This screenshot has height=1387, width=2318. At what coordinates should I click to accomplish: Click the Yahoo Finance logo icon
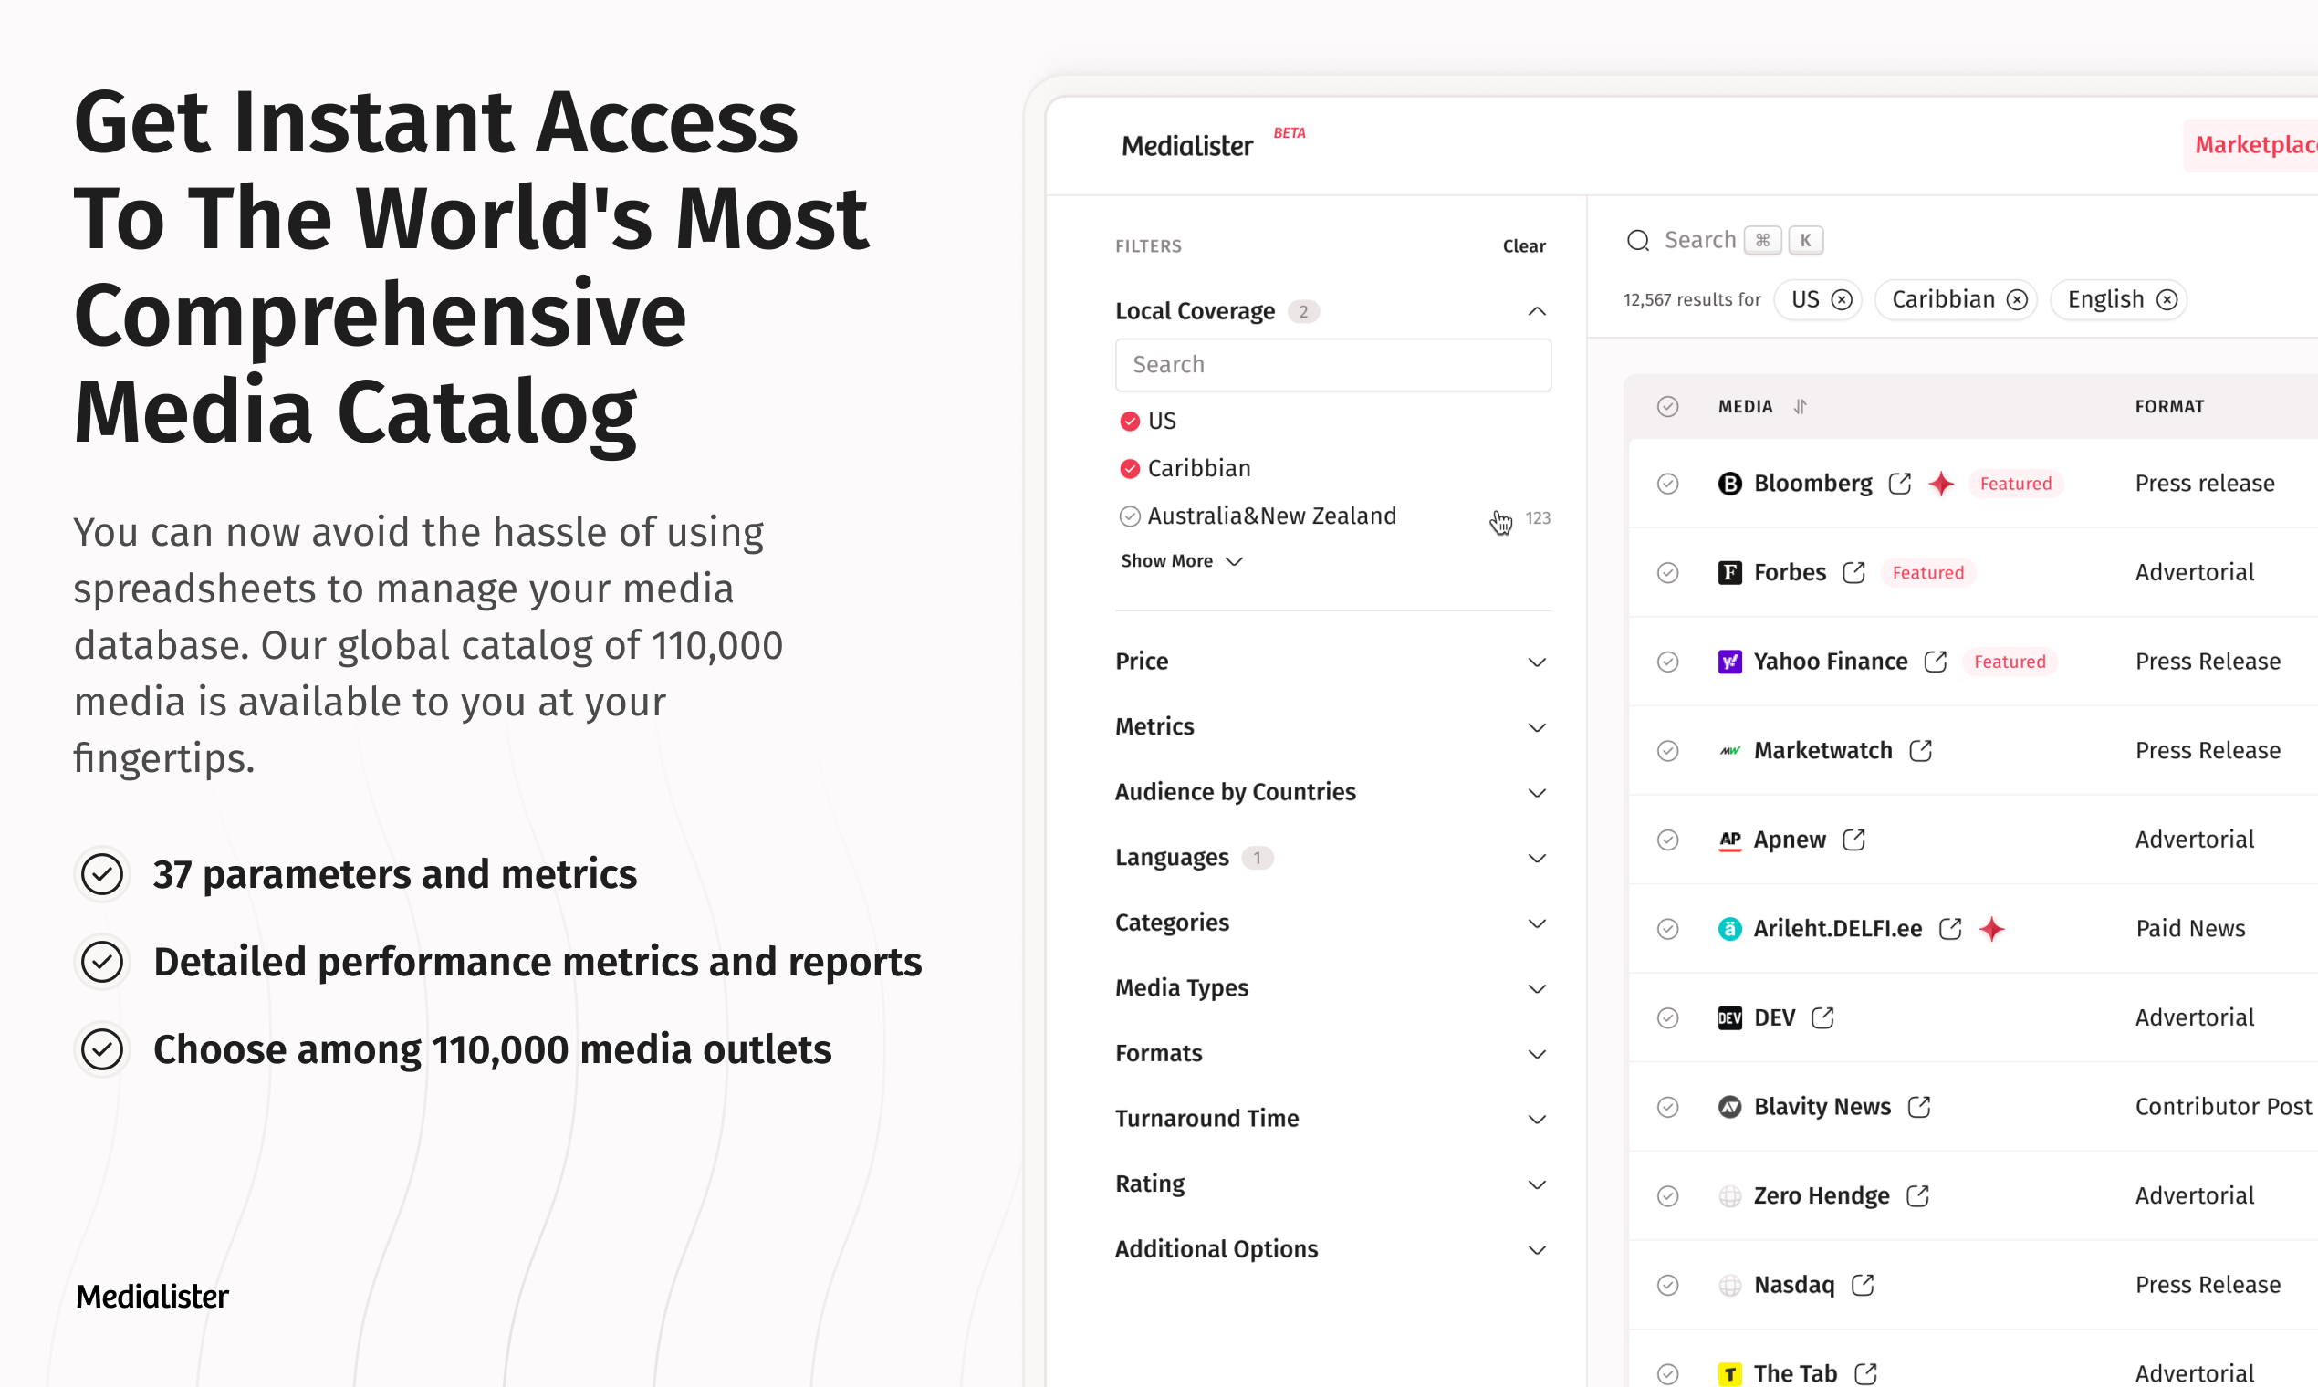click(1730, 662)
